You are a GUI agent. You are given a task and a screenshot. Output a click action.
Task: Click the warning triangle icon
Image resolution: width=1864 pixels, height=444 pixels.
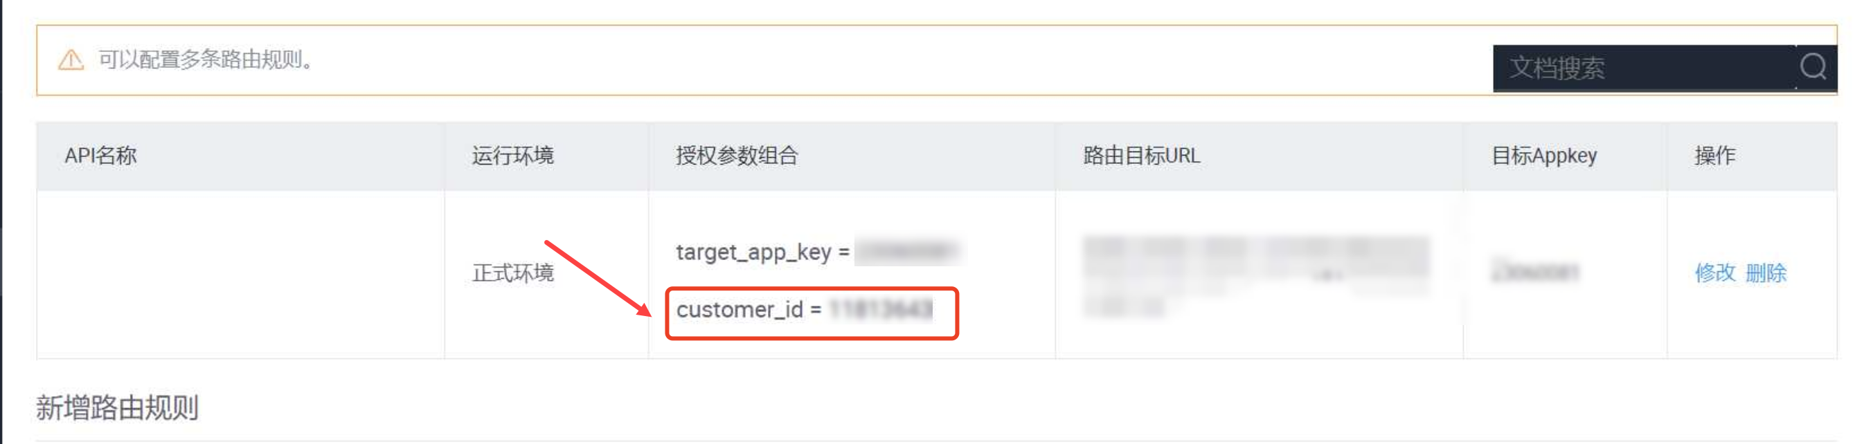tap(71, 60)
